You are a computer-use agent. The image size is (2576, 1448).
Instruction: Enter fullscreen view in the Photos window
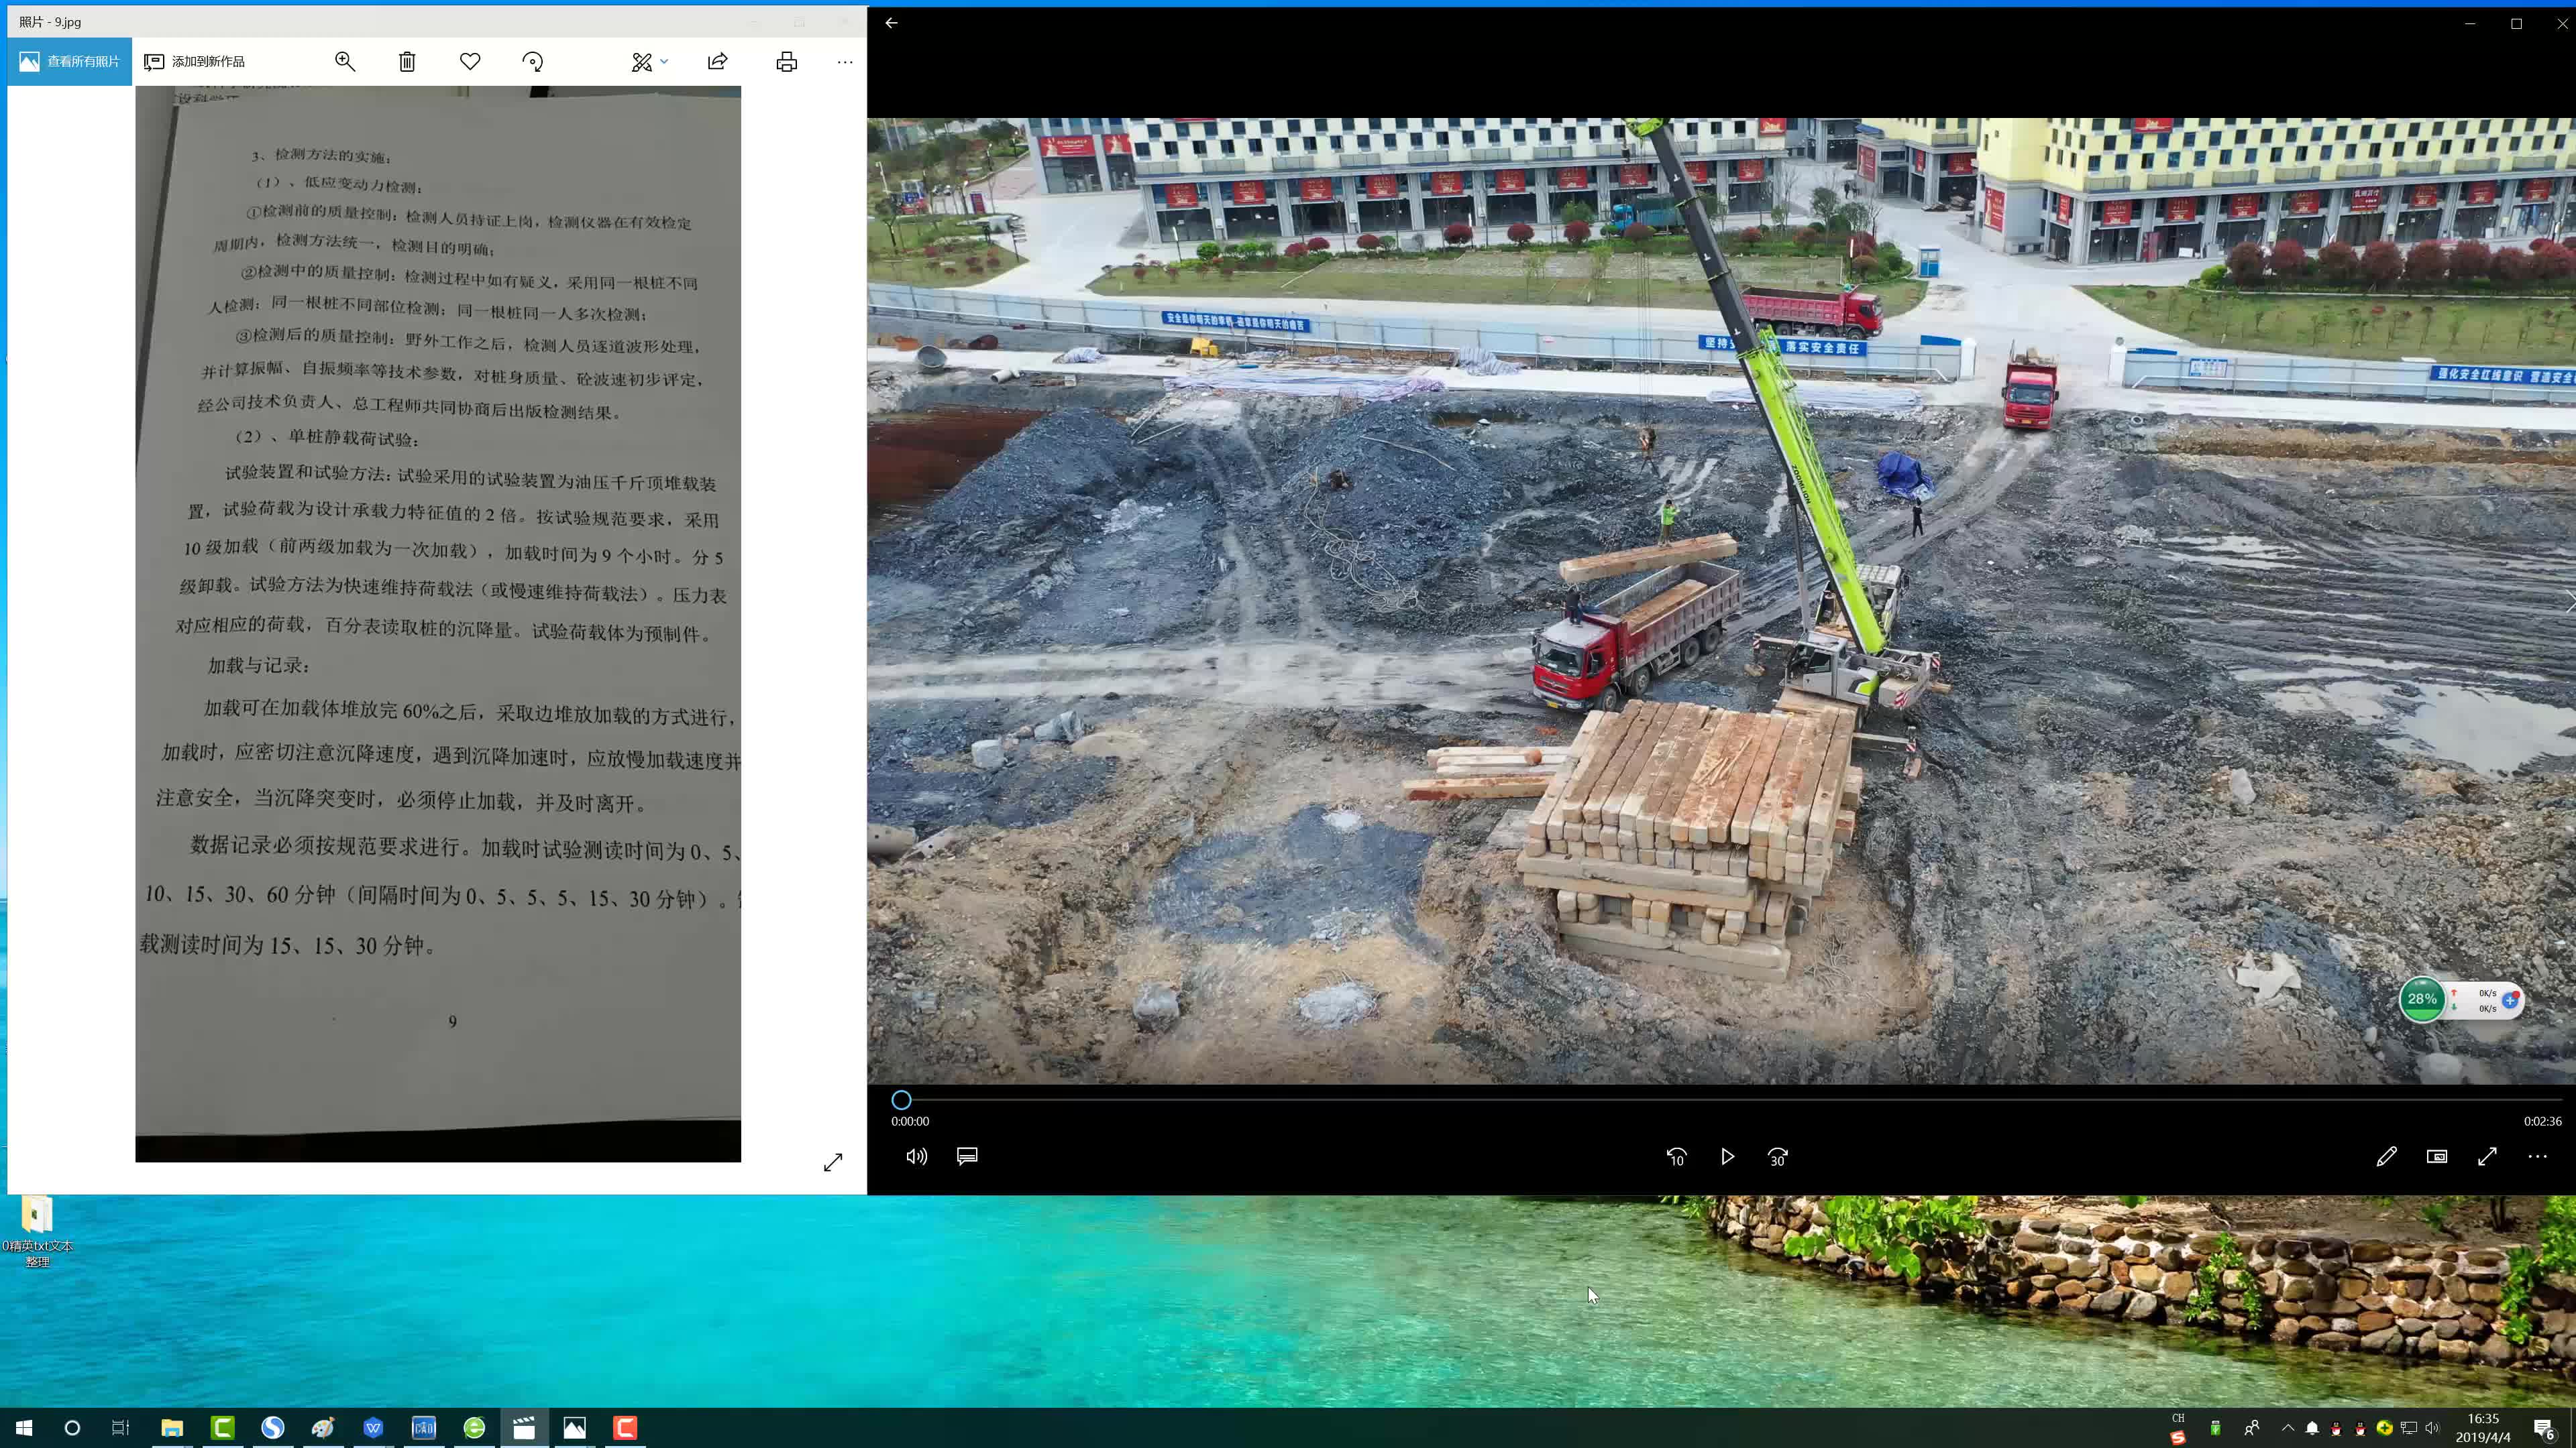tap(833, 1162)
